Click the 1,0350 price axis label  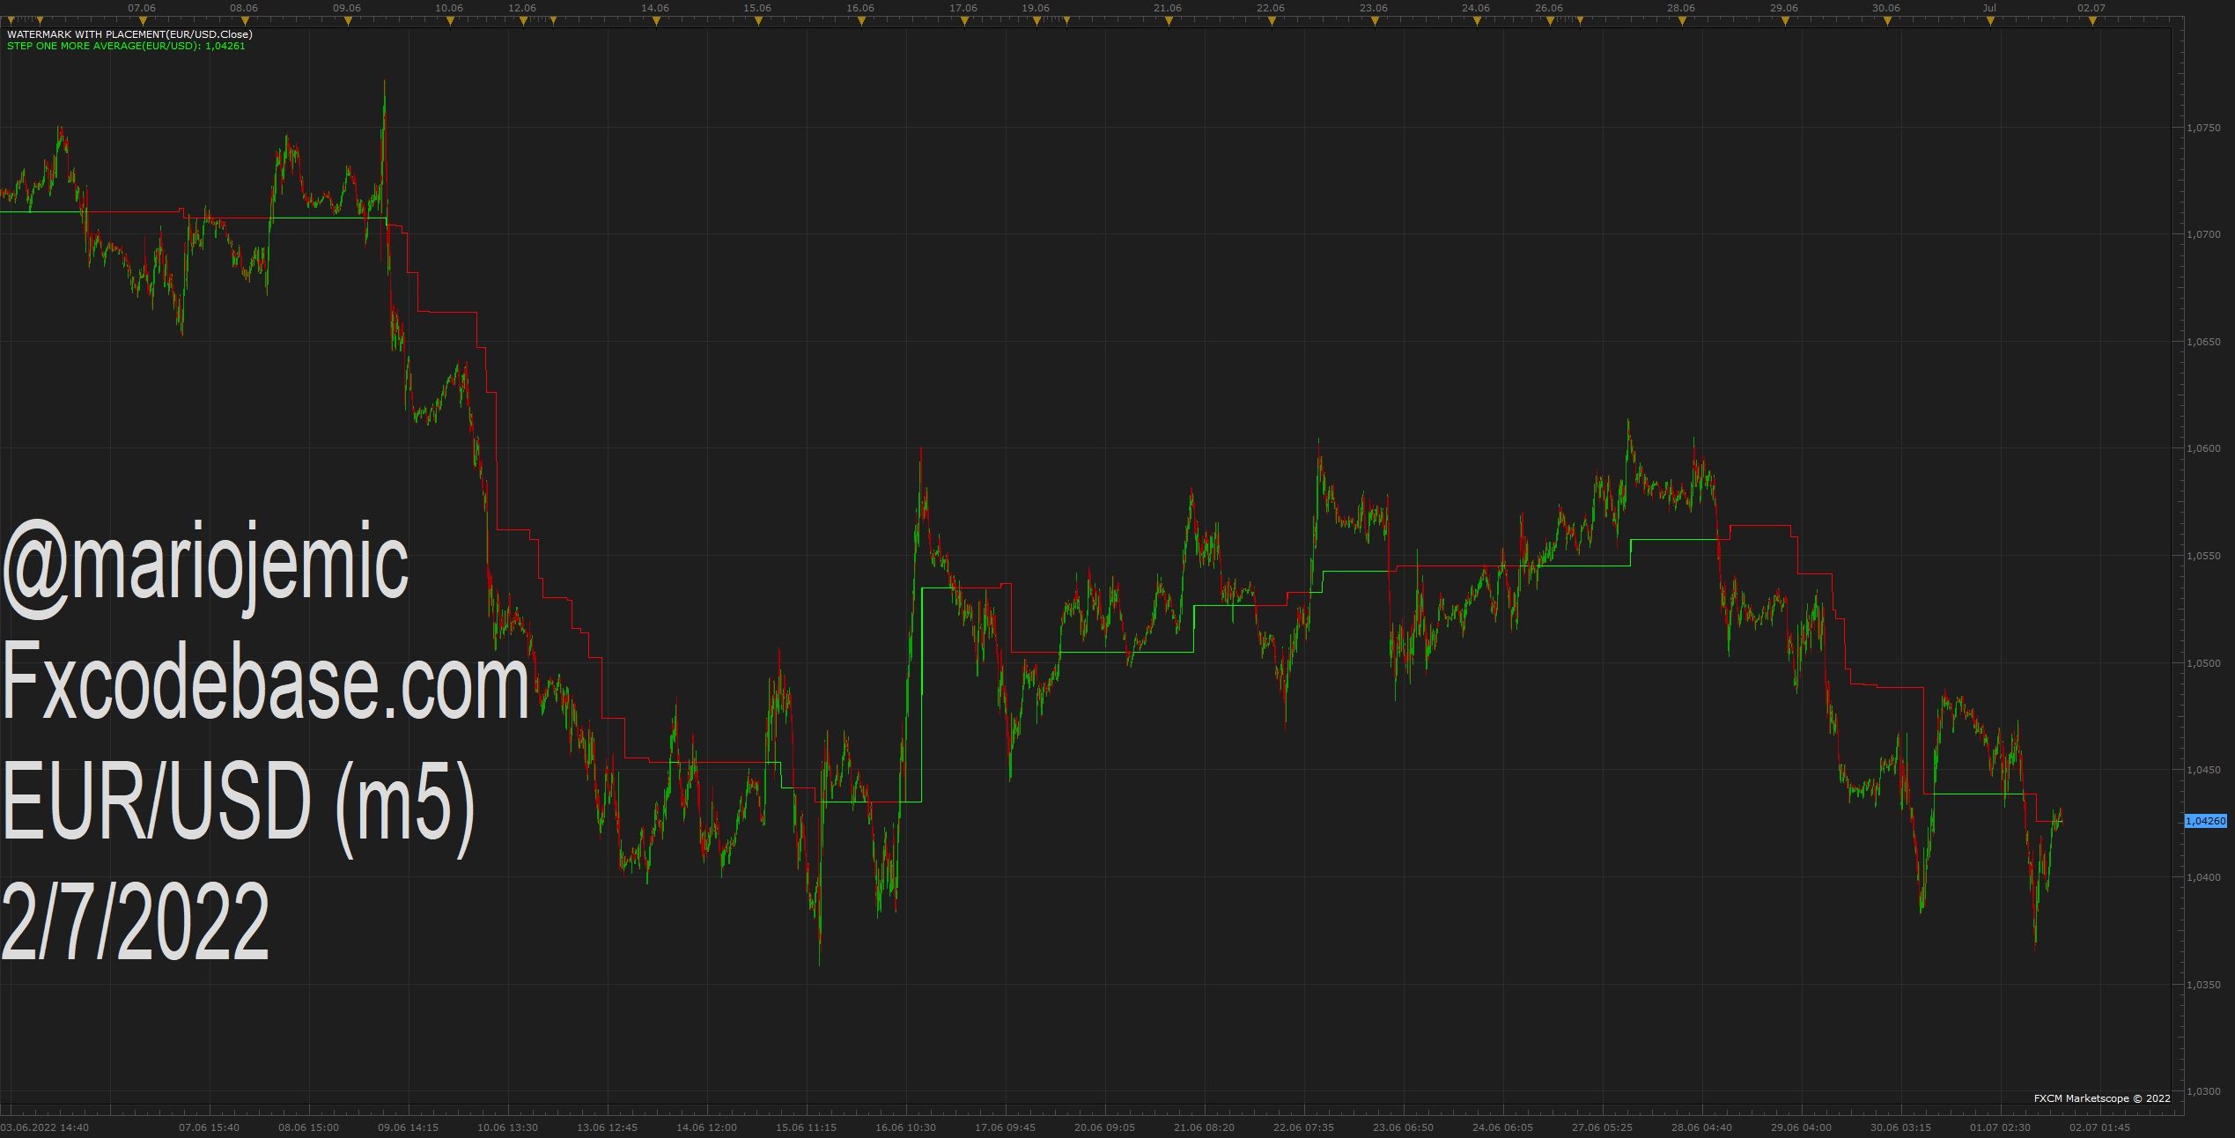(x=2203, y=985)
